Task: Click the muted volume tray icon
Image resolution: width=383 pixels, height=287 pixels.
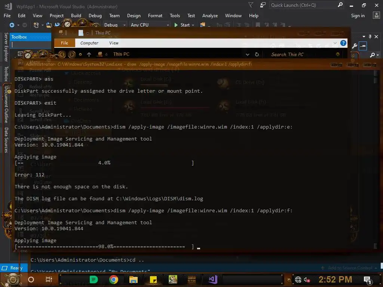Action: click(x=307, y=280)
